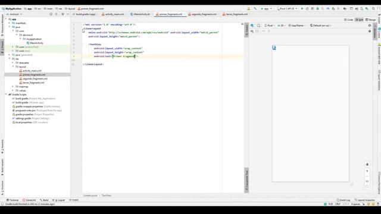
Task: Hide the project panel with the minus icon
Action: tap(68, 14)
